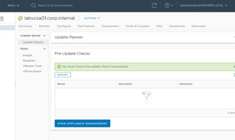235x140 pixels.
Task: Switch to the Summary tab
Action: [25, 26]
